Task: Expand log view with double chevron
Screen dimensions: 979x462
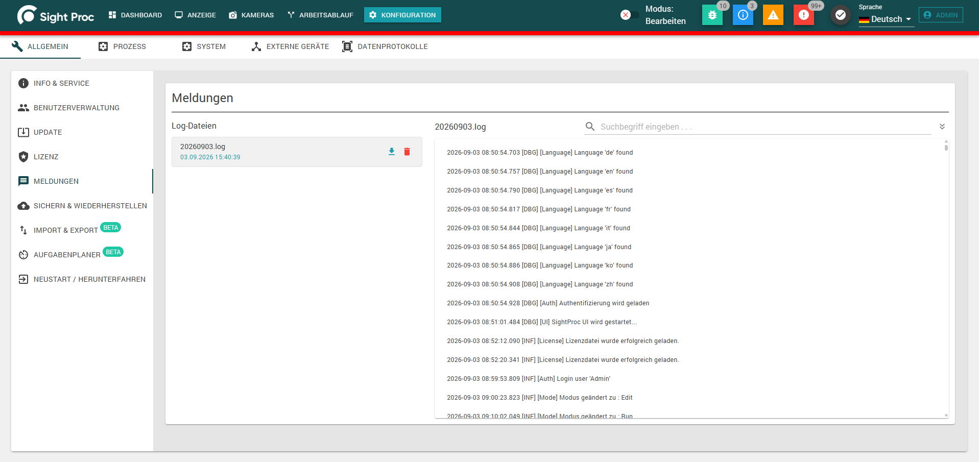Action: (x=942, y=127)
